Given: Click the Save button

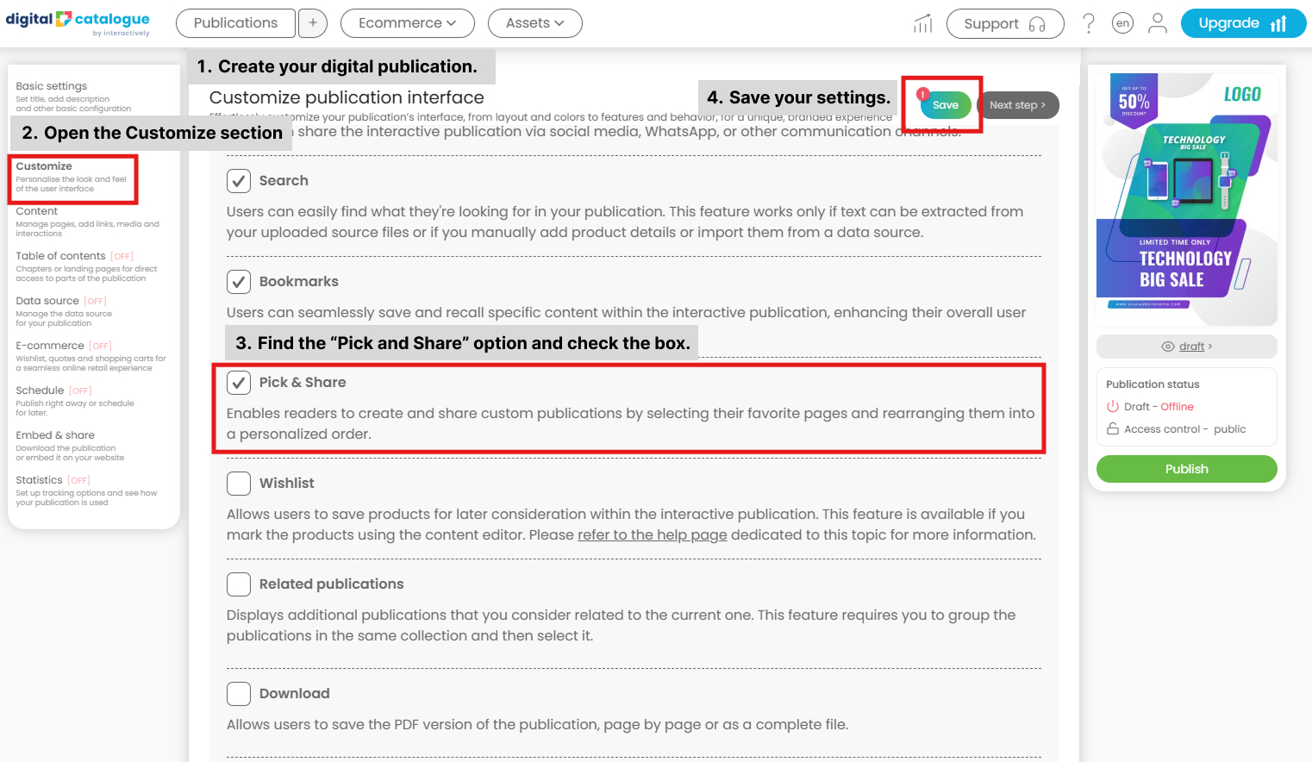Looking at the screenshot, I should tap(945, 105).
